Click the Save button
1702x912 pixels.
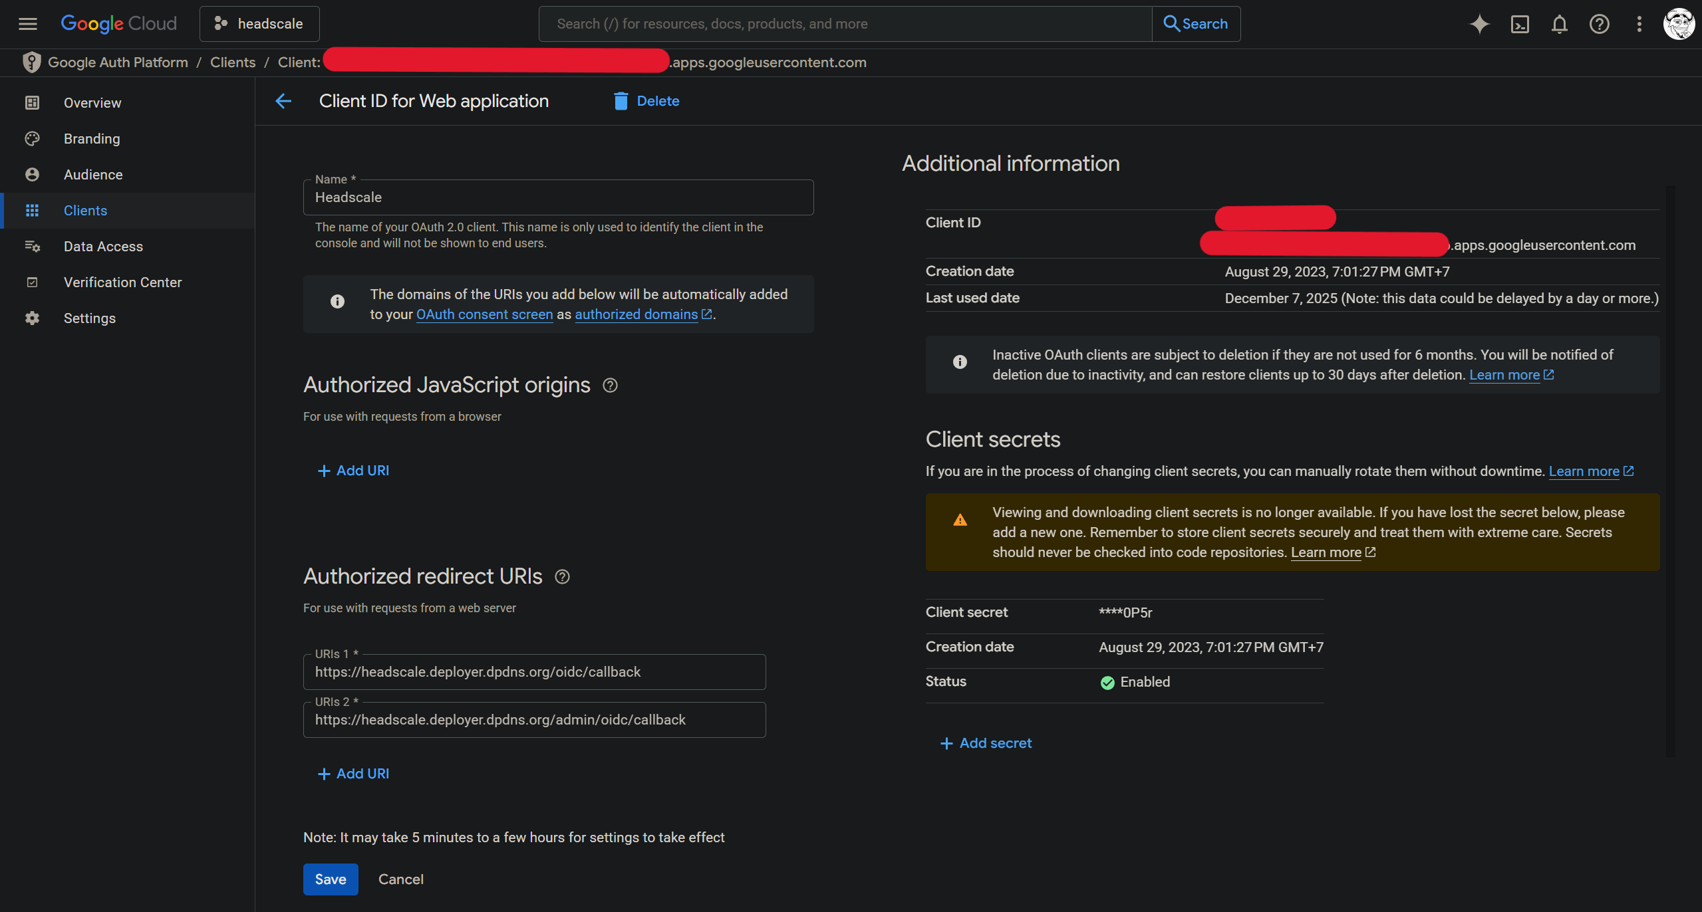pyautogui.click(x=331, y=879)
